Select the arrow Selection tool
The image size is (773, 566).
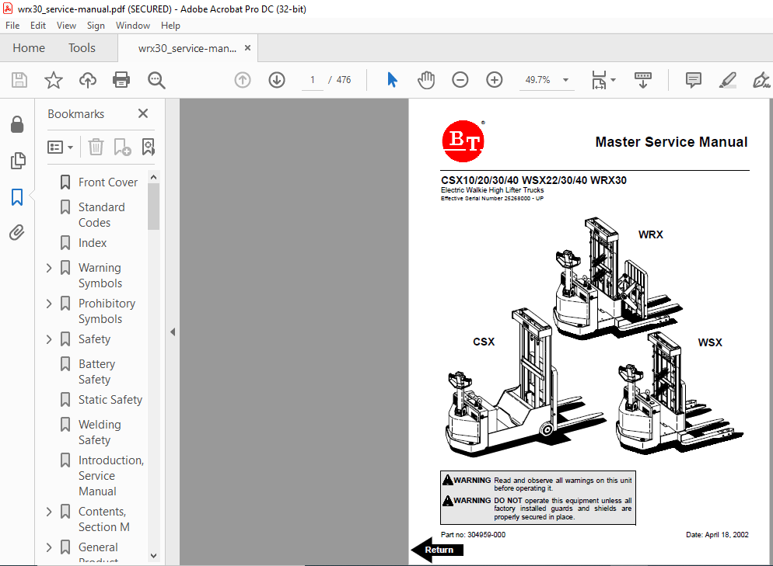point(393,80)
